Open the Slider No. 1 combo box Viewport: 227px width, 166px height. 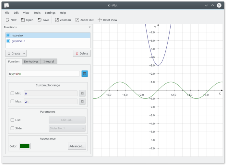[x=67, y=128]
